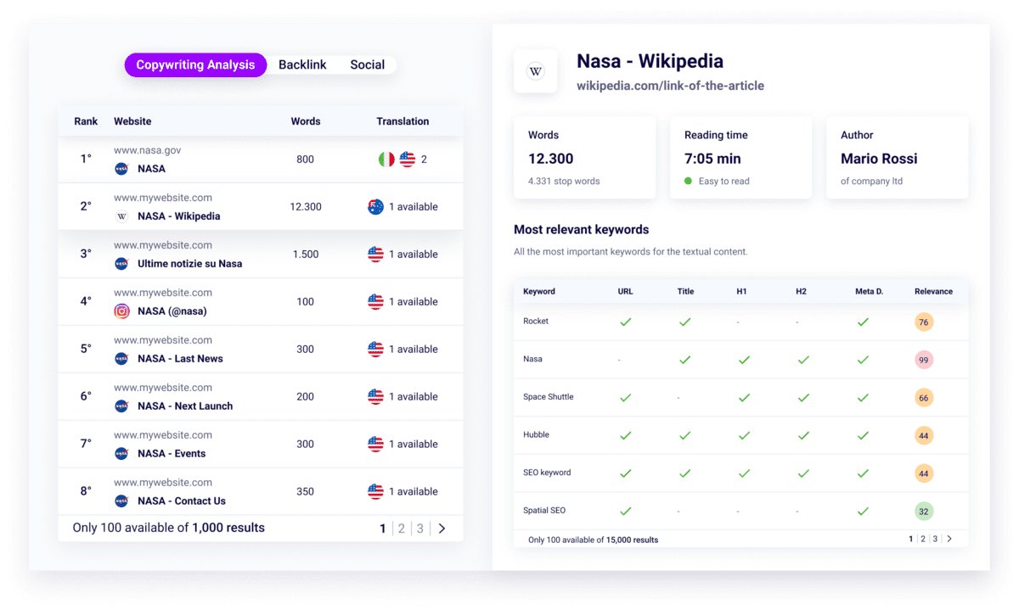Click the Hubble keyword label
Screen dimensions: 1019x610
pos(536,434)
